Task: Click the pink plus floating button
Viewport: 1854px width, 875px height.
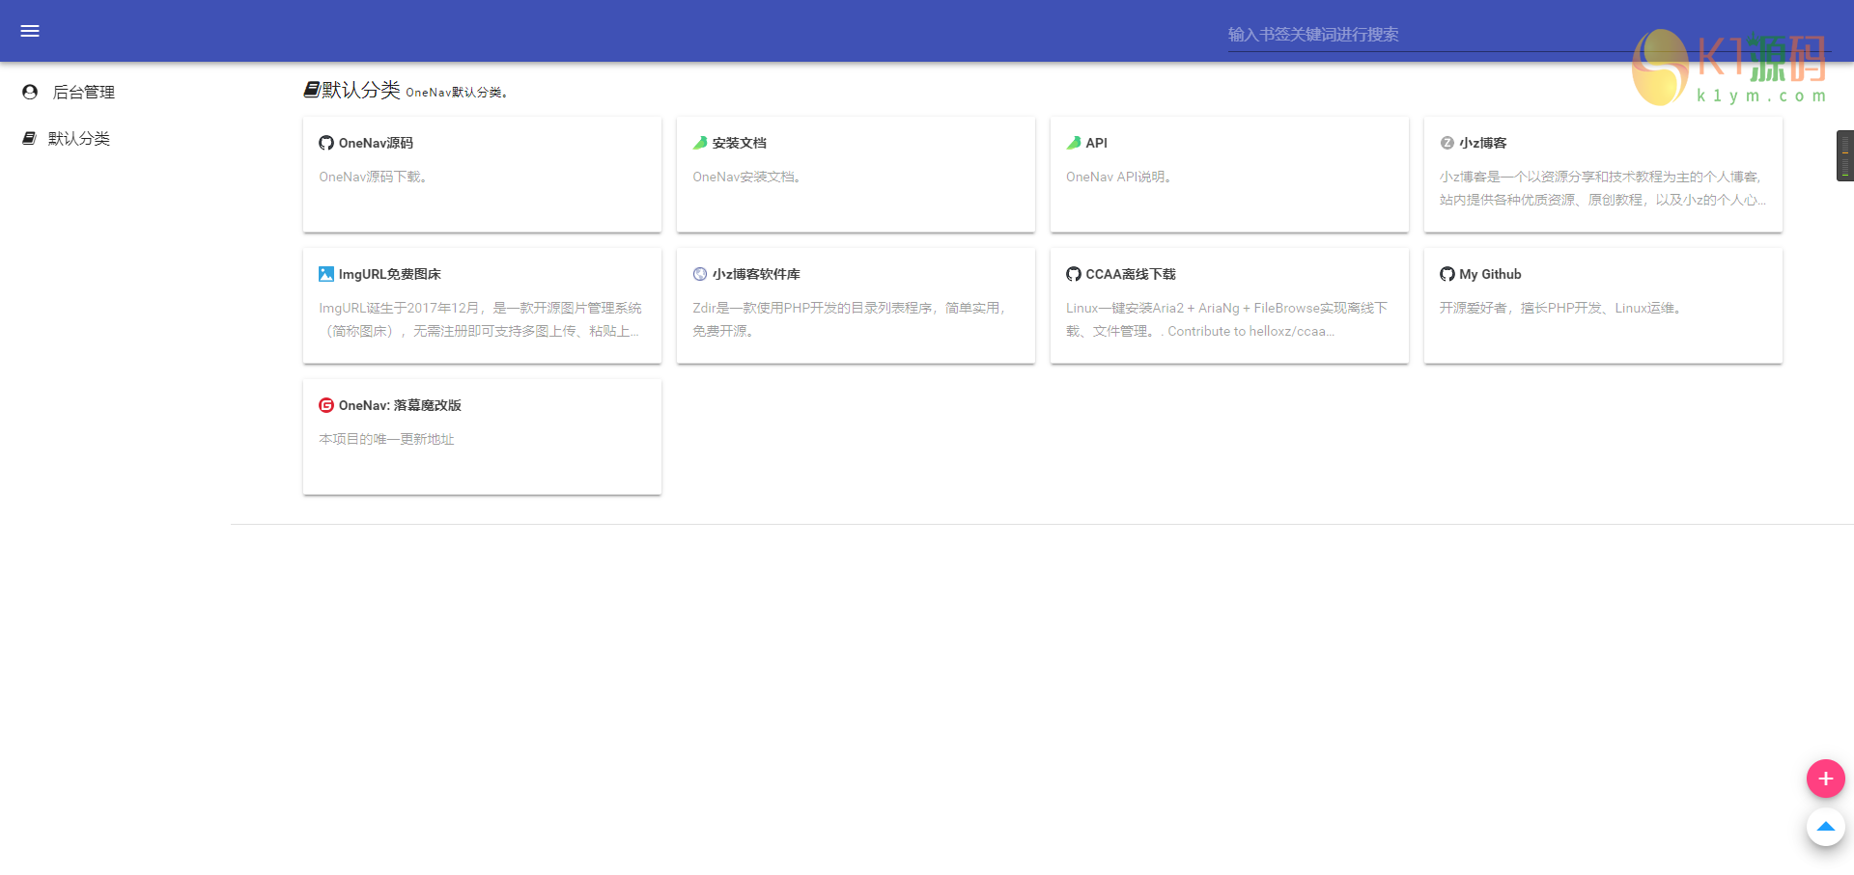Action: [x=1826, y=779]
